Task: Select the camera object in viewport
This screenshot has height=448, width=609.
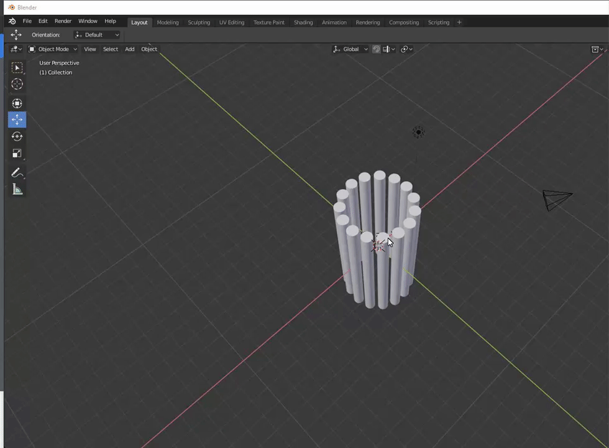Action: [557, 200]
